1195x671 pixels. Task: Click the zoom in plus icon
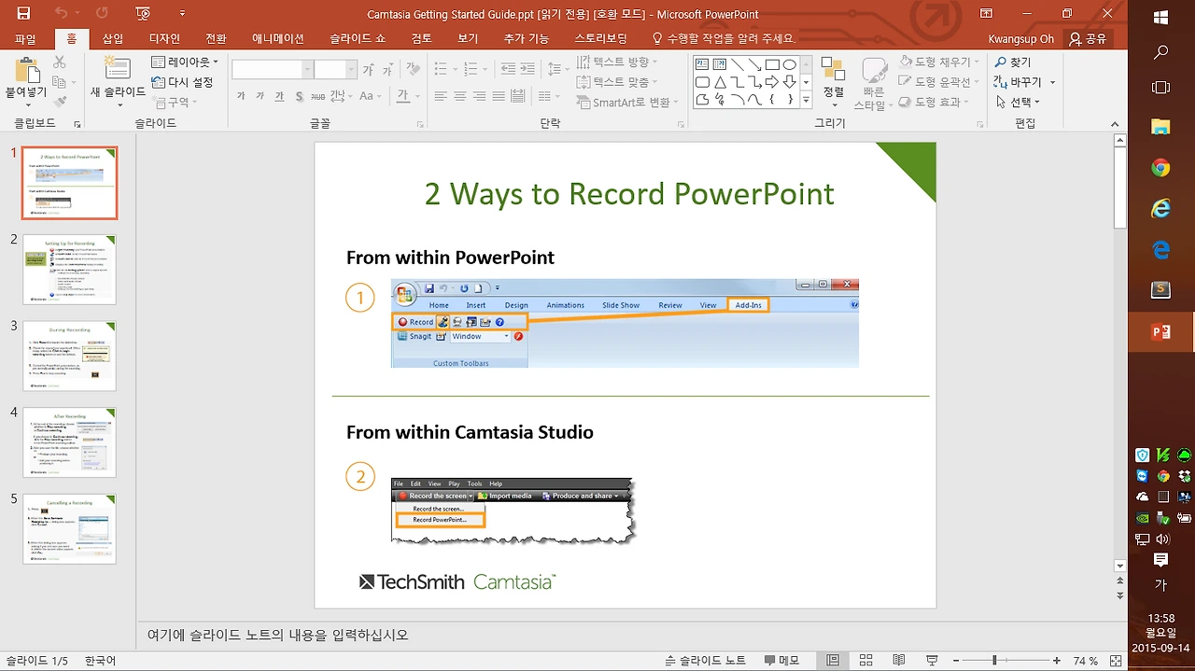(1056, 661)
